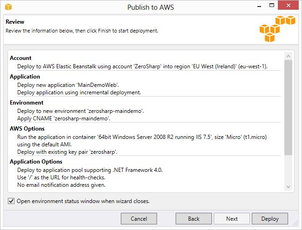
Task: Minimize the Publish to AWS window
Action: 259,6
